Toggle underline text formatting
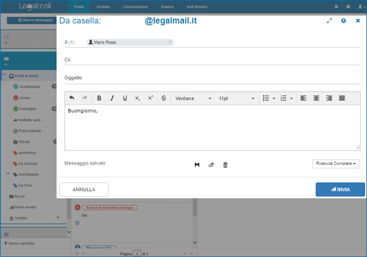Screen dimensions: 367x257 [125, 98]
